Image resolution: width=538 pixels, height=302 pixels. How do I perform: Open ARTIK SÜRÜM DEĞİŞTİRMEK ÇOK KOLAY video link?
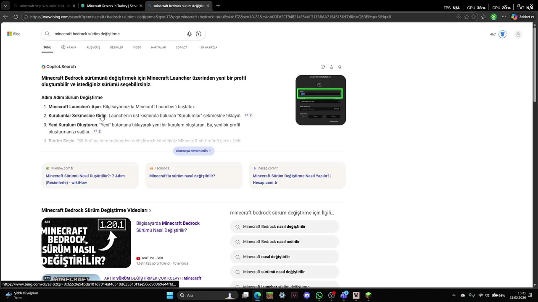click(153, 278)
